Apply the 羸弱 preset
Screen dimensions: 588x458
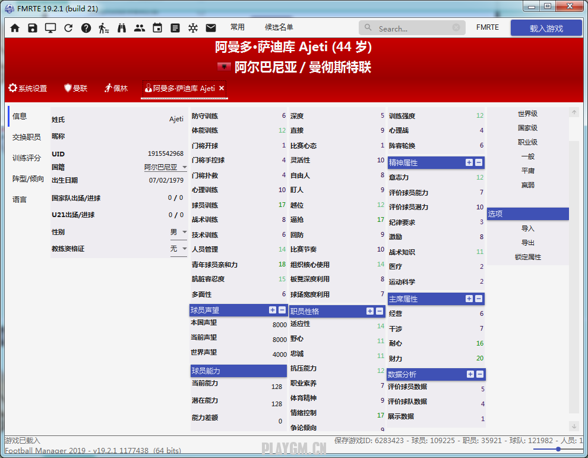(x=527, y=185)
